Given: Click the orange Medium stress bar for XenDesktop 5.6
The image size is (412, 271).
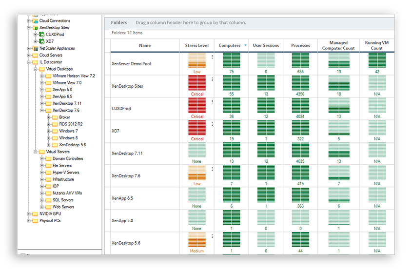Looking at the screenshot, I should 197,240.
